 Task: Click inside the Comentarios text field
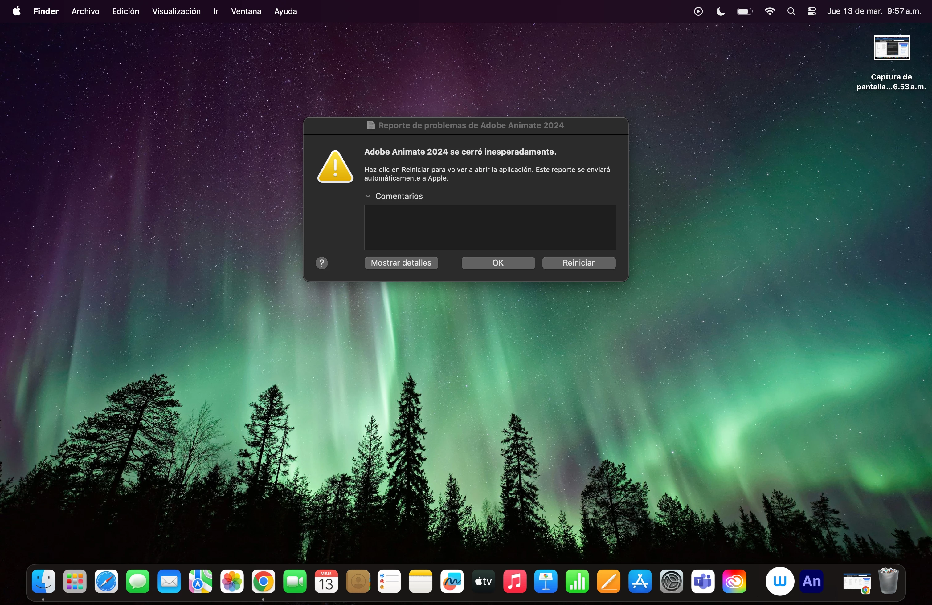490,227
